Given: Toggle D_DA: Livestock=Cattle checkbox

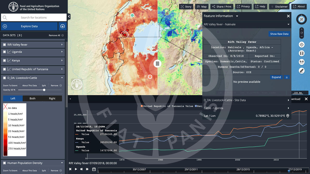Looking at the screenshot, I should coord(4,78).
